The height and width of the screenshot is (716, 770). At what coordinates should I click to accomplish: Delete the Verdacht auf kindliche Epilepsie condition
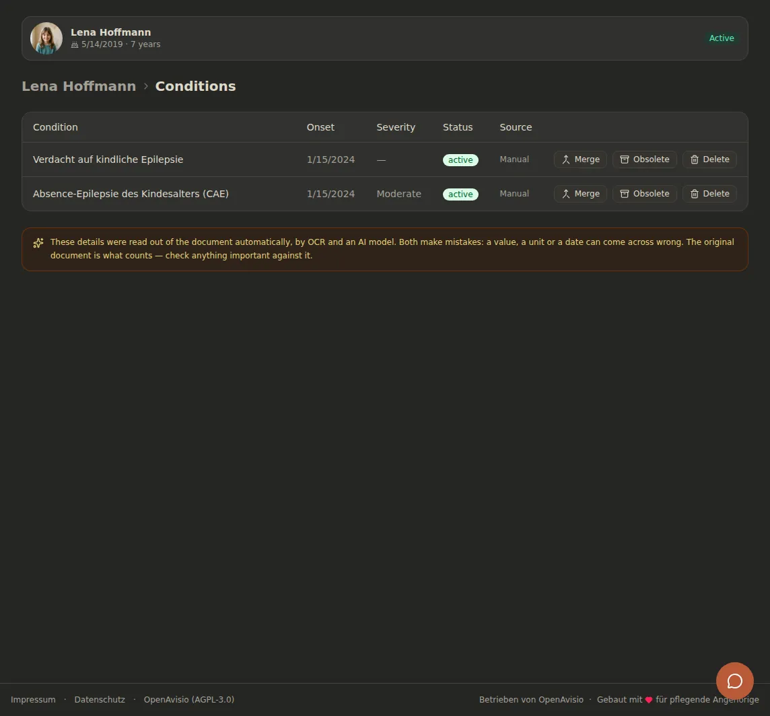point(709,159)
